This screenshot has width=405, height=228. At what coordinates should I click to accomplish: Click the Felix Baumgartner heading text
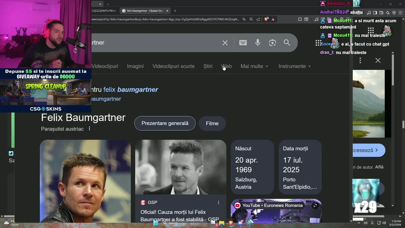tap(83, 118)
